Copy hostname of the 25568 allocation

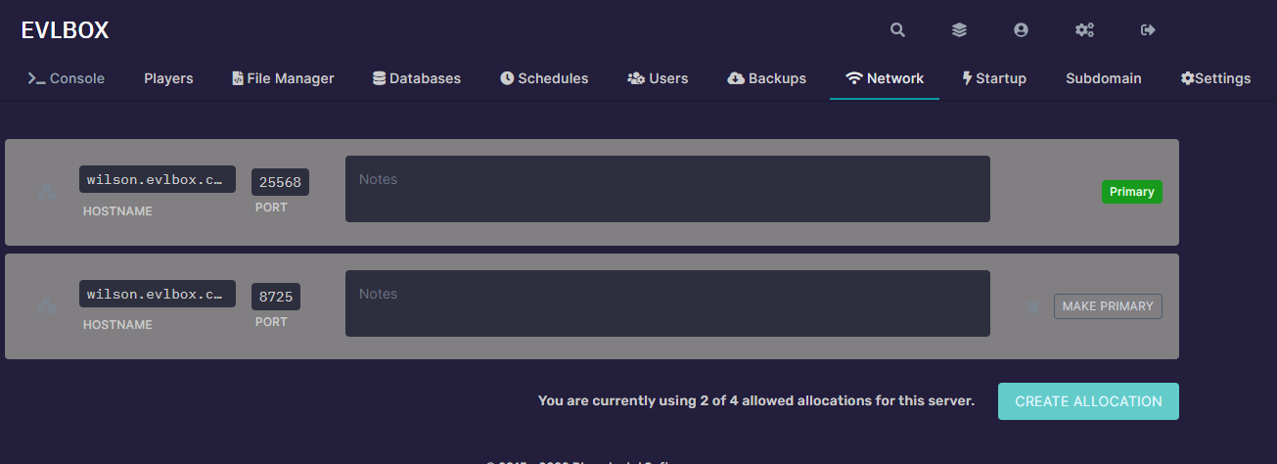158,179
